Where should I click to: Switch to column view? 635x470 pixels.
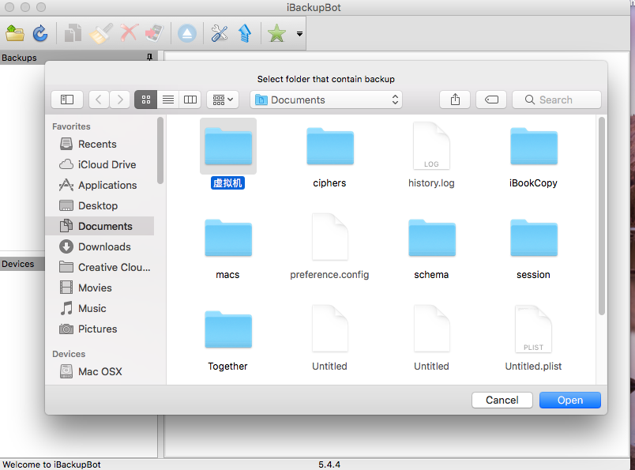tap(190, 100)
